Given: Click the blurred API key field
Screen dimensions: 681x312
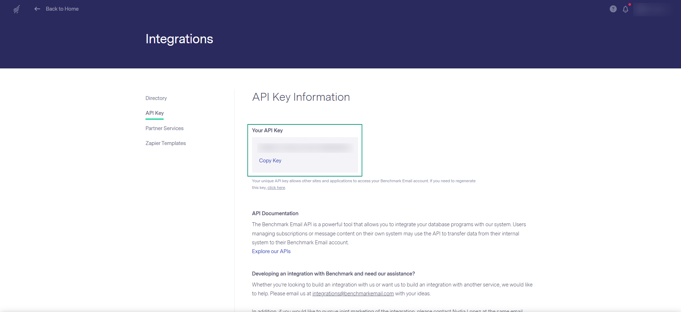Looking at the screenshot, I should 305,148.
